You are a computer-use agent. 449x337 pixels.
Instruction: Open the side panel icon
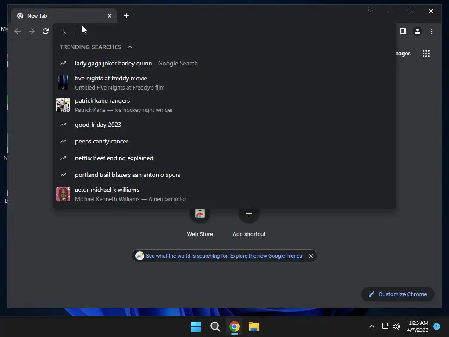coord(403,31)
